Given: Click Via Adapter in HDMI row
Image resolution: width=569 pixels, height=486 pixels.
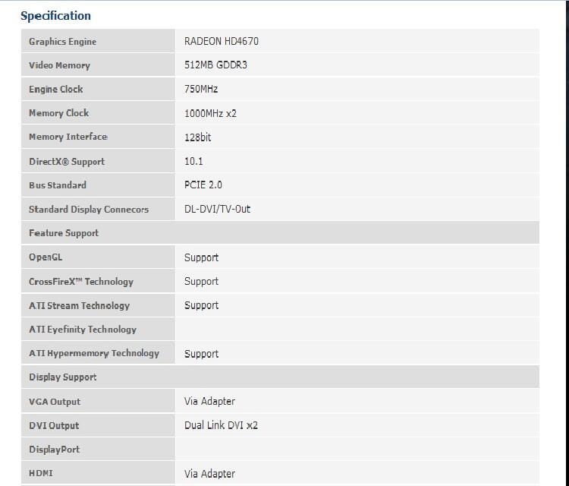Looking at the screenshot, I should coord(209,474).
